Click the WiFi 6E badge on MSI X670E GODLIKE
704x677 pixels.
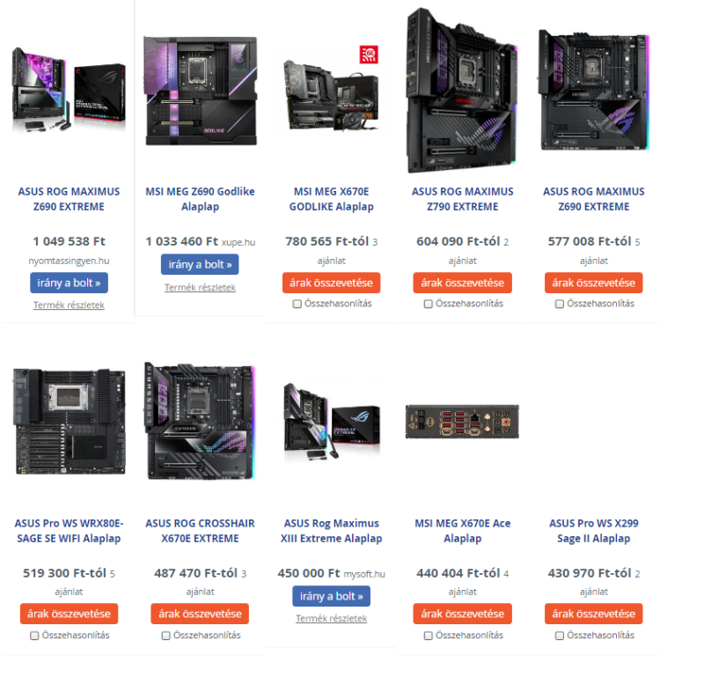pyautogui.click(x=369, y=55)
